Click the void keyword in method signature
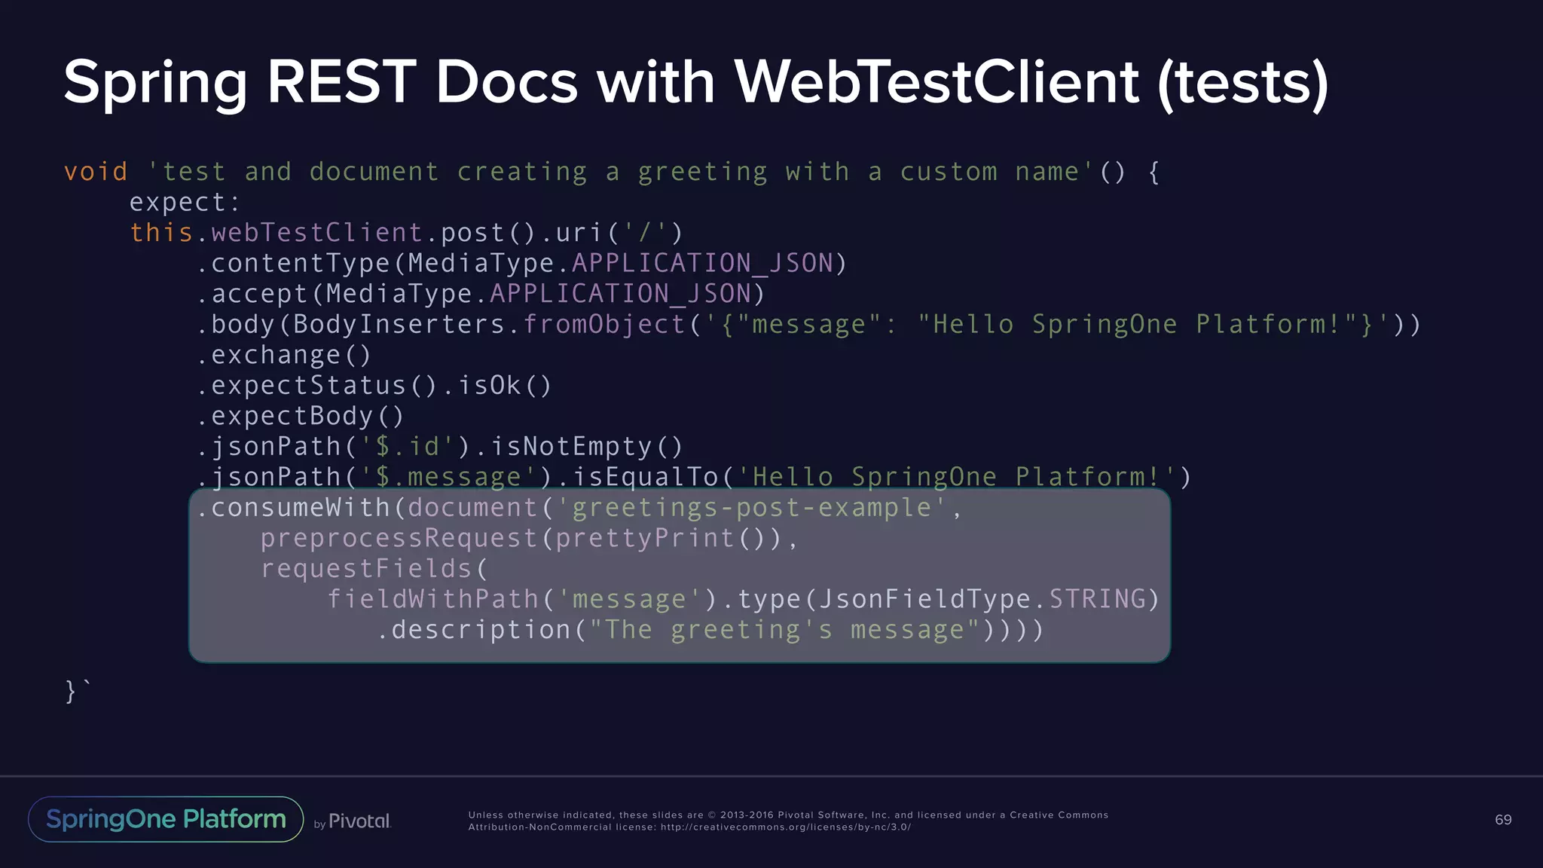Viewport: 1543px width, 868px height. pyautogui.click(x=96, y=172)
